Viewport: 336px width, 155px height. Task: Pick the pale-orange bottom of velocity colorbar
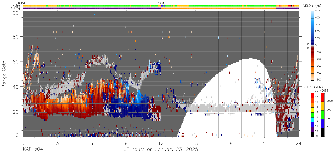(312, 77)
